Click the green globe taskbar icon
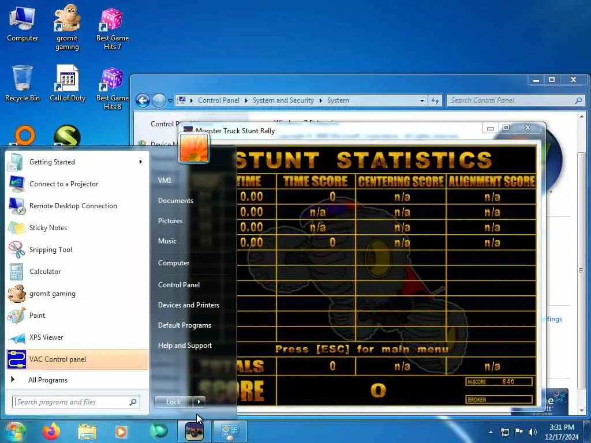Viewport: 591px width, 443px height. tap(158, 431)
